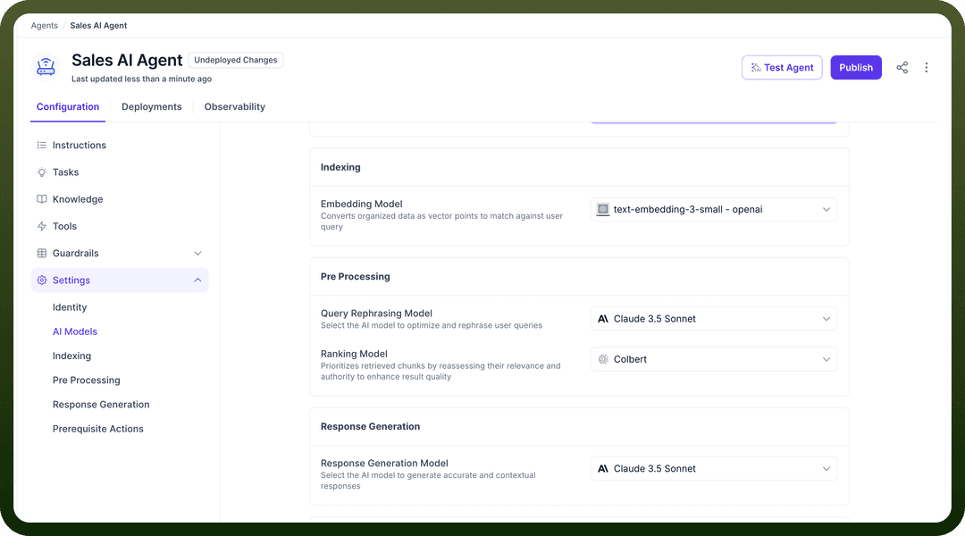Click 'Prioritizes retrieved chunks' description text
965x536 pixels.
pos(441,371)
